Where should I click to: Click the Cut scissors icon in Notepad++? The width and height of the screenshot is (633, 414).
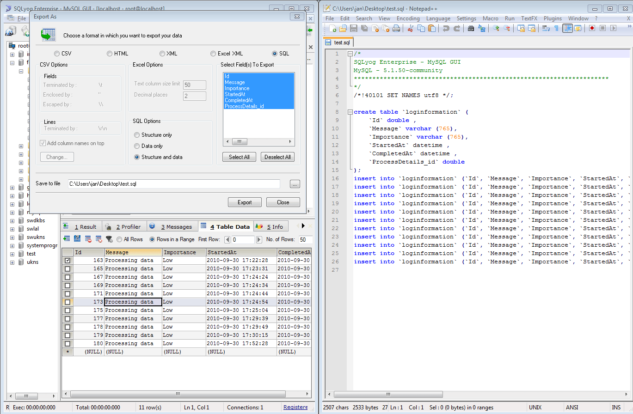coord(410,28)
